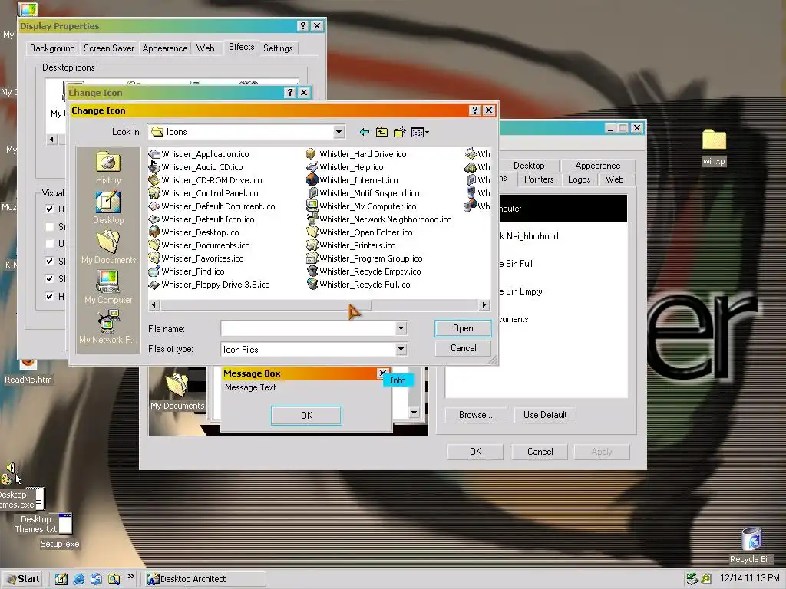Click OK in Message Box preview

(306, 415)
